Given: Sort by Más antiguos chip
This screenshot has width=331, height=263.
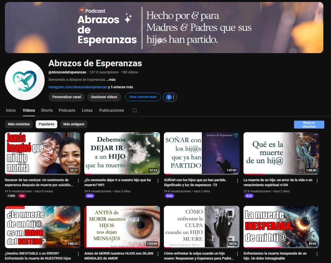Looking at the screenshot, I should pos(74,124).
